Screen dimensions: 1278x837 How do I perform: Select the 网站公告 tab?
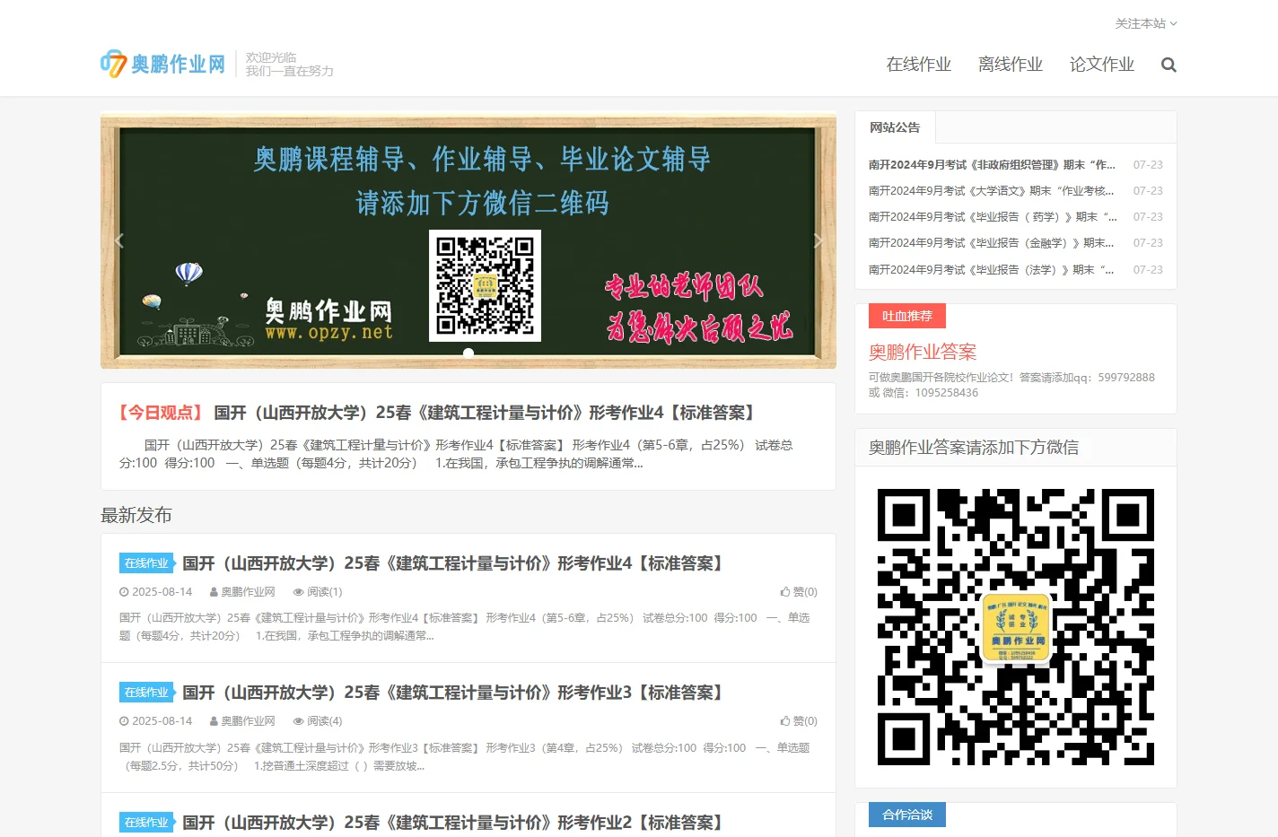895,127
